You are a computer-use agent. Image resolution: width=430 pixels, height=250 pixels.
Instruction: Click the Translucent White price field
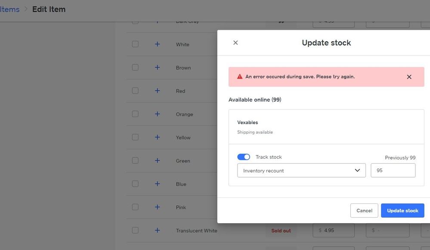coord(334,231)
